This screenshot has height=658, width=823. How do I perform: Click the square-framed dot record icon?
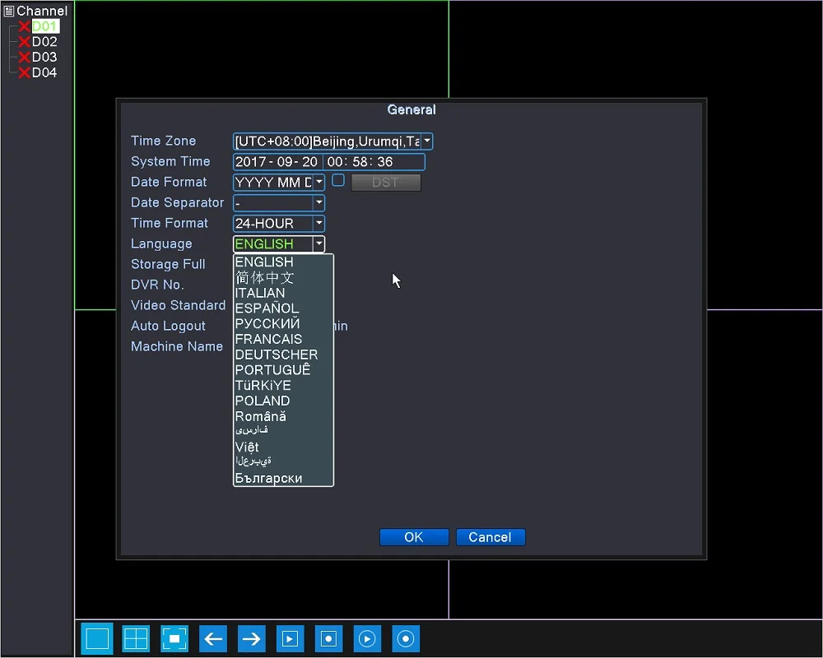[x=328, y=638]
